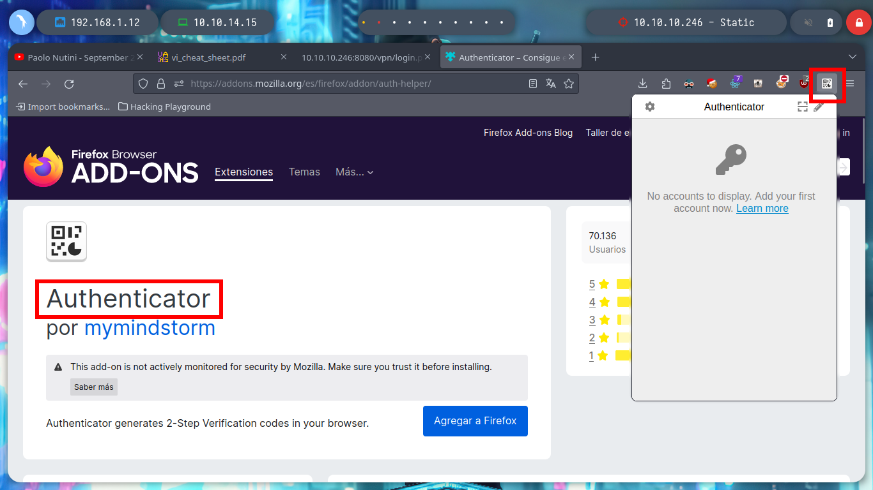Click the red workspace dot indicator
This screenshot has width=873, height=490.
pyautogui.click(x=379, y=22)
